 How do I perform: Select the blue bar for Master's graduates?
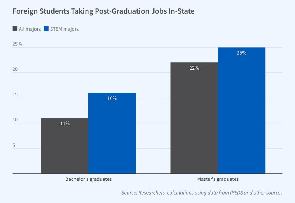tap(242, 114)
